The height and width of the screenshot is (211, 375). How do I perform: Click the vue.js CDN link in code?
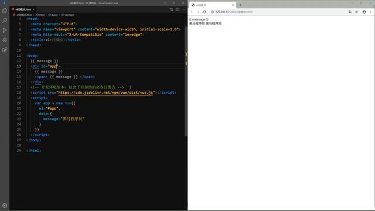tap(105, 93)
